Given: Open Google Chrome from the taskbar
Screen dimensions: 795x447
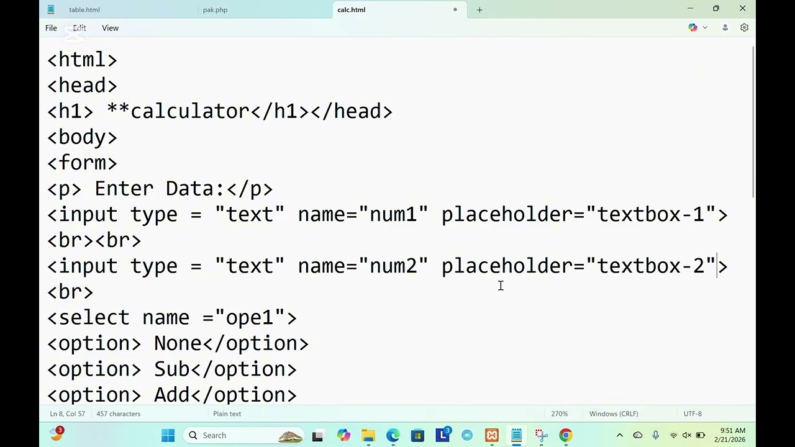Looking at the screenshot, I should [x=566, y=436].
